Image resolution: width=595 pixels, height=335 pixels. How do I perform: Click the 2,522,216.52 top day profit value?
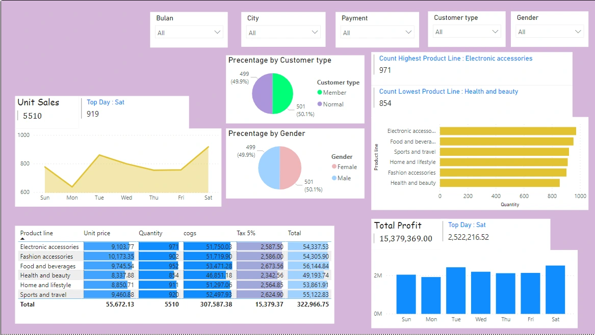pos(468,237)
